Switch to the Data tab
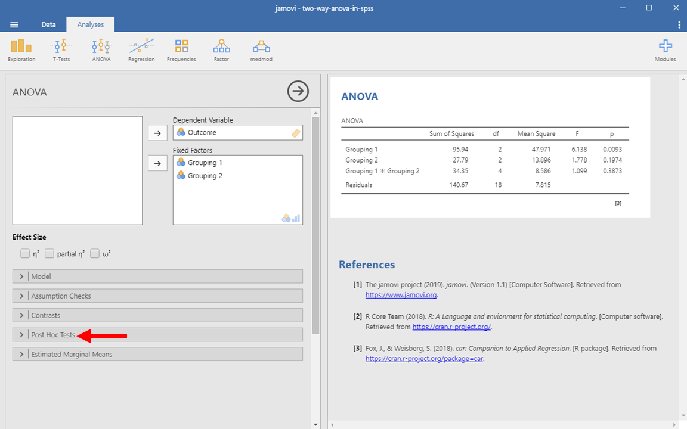 (48, 24)
